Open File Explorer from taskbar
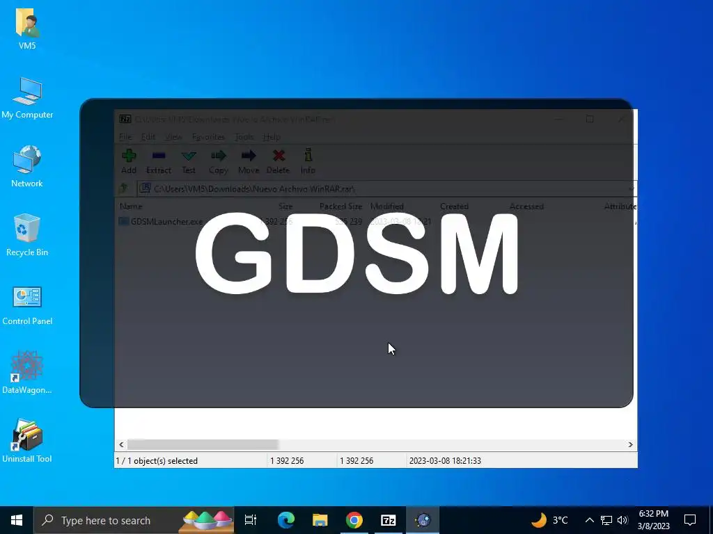Viewport: 713px width, 534px height. (x=320, y=520)
